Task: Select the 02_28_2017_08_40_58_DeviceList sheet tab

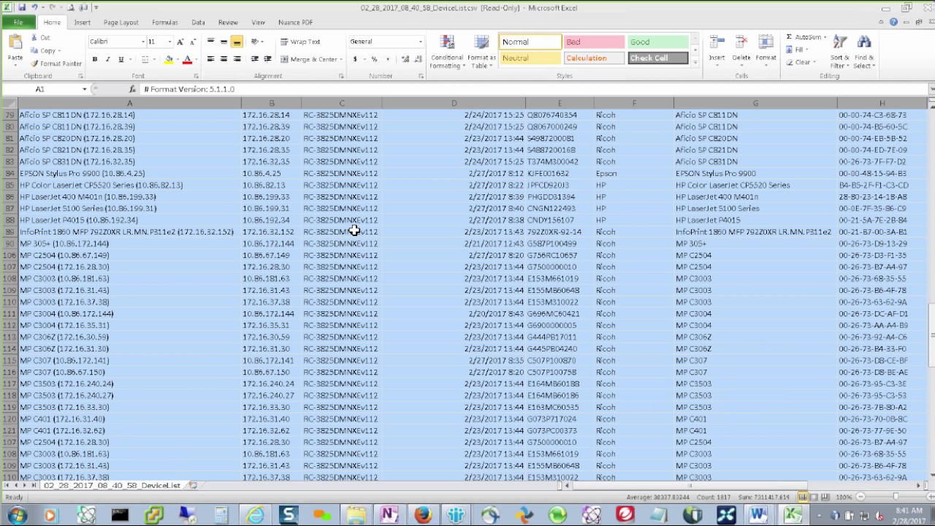Action: point(112,485)
